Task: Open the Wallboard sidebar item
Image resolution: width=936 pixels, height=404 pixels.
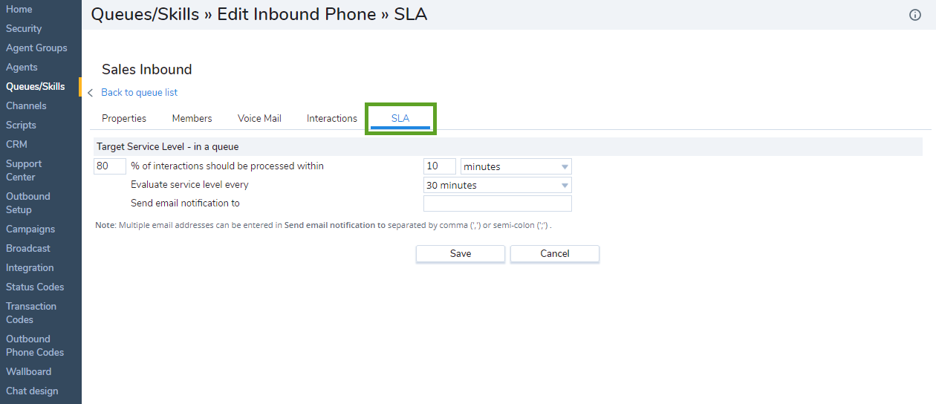Action: (28, 371)
